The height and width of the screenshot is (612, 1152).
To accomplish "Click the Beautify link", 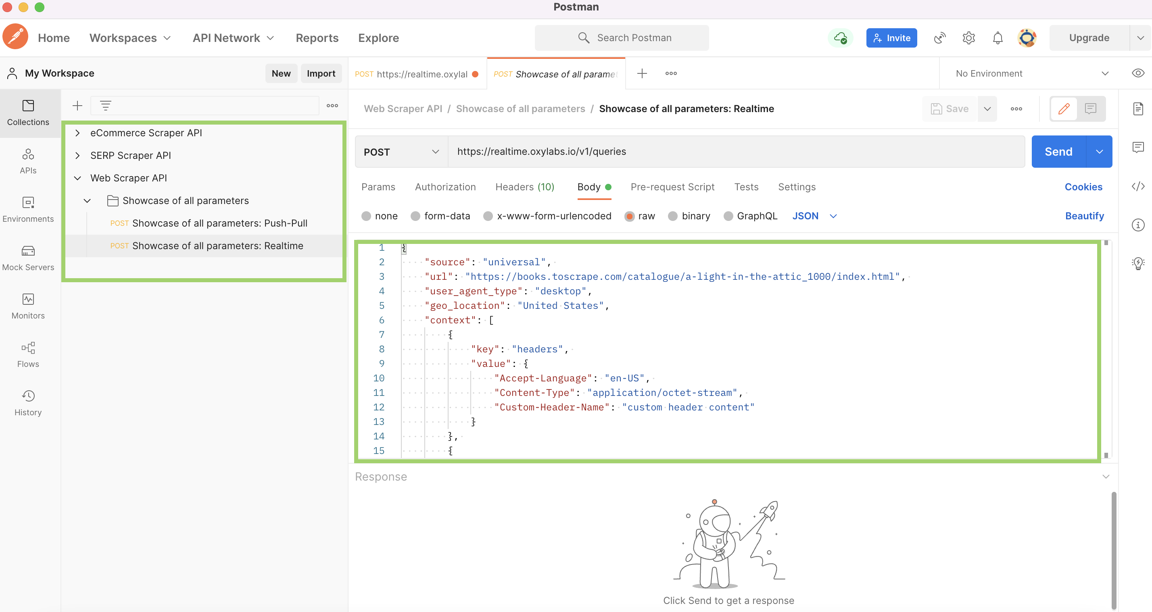I will (x=1084, y=216).
